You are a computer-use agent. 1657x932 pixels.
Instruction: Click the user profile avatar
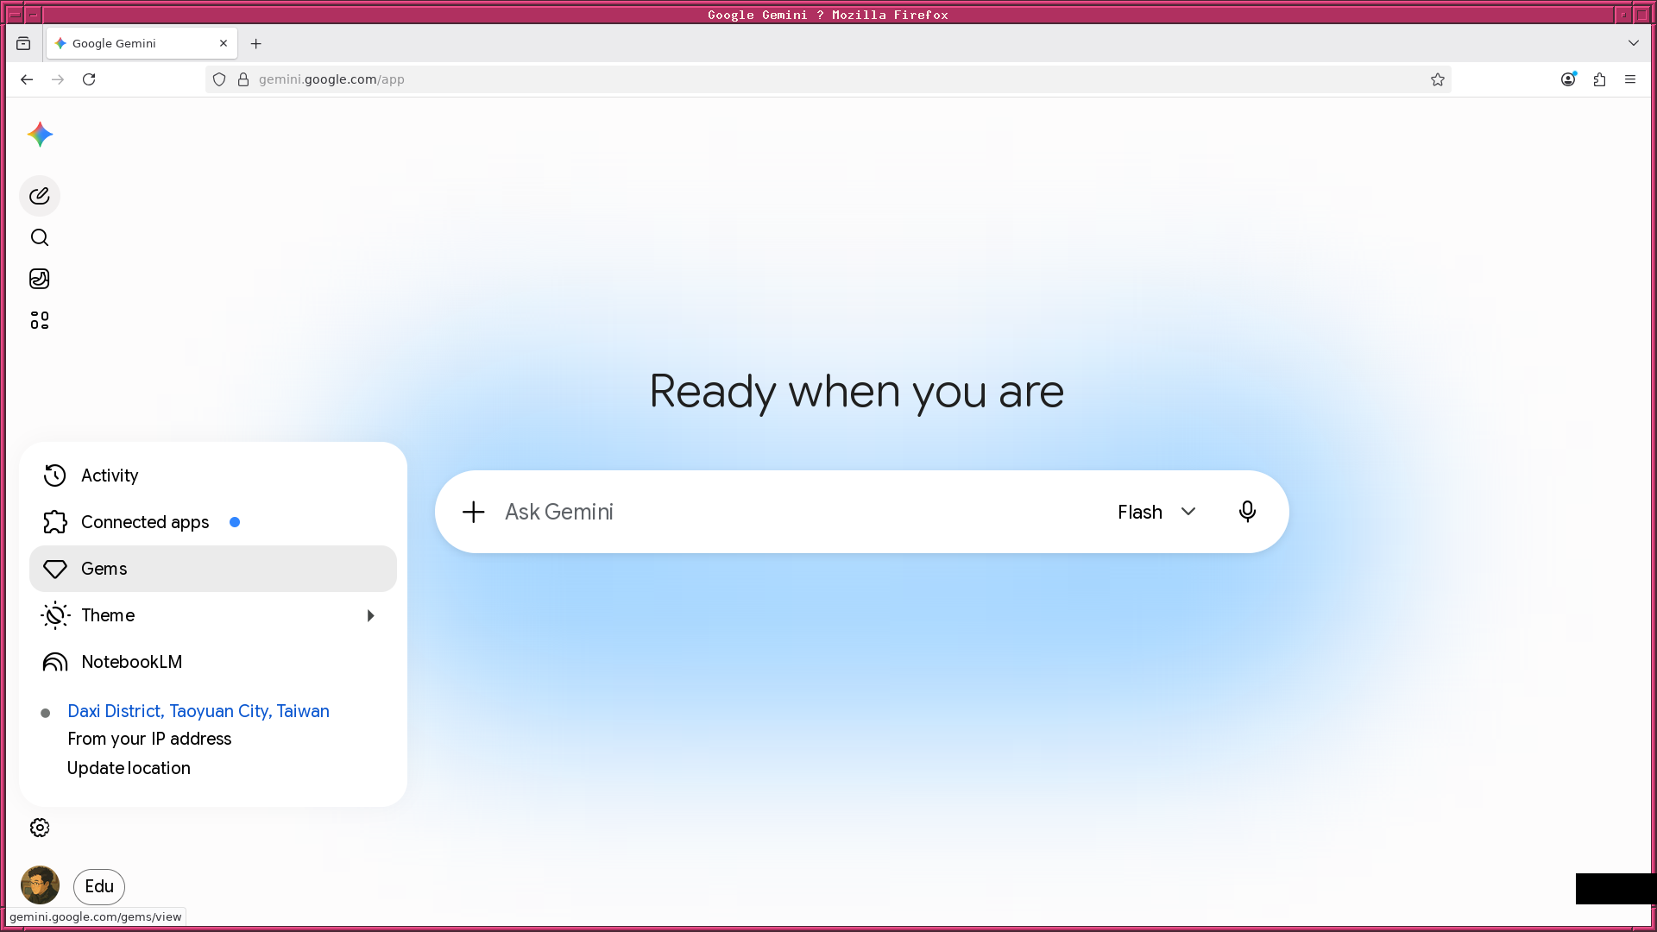point(40,885)
